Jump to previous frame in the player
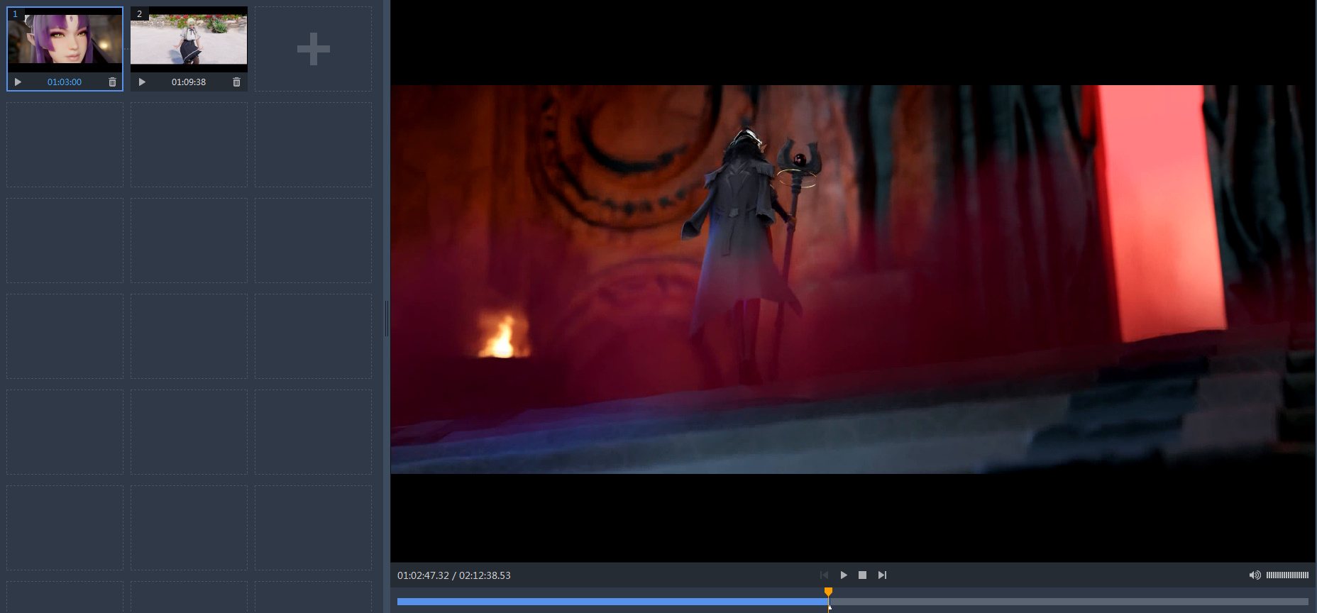The width and height of the screenshot is (1317, 613). pos(824,575)
